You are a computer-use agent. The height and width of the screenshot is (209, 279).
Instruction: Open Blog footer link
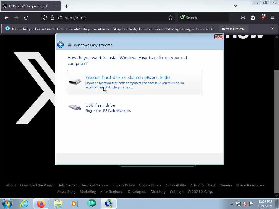[x=211, y=185]
